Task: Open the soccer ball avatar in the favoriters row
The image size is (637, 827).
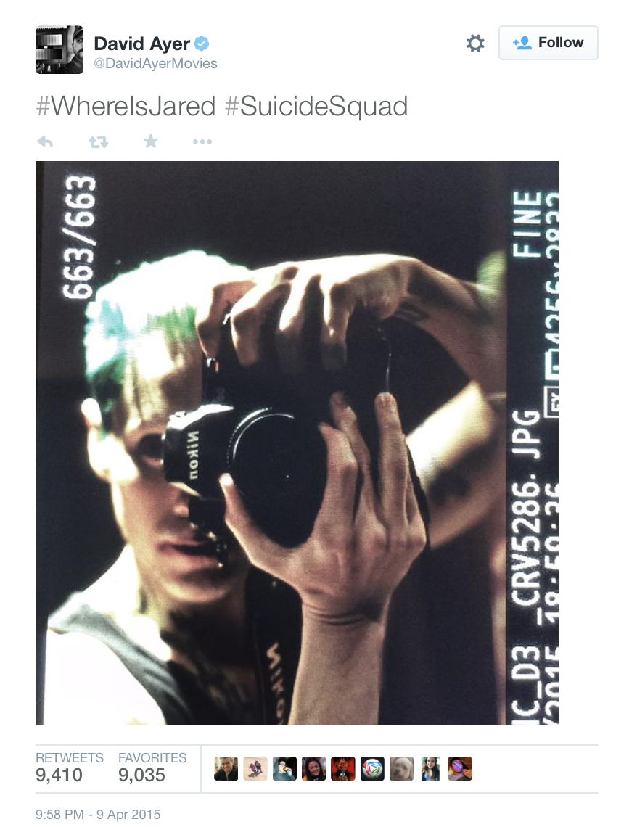Action: (372, 768)
